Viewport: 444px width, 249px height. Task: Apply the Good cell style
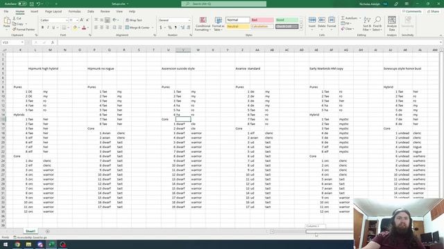(x=287, y=20)
